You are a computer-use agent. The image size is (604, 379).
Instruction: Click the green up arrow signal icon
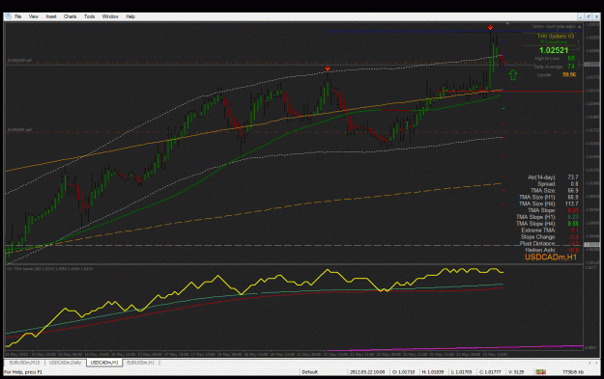(x=513, y=75)
